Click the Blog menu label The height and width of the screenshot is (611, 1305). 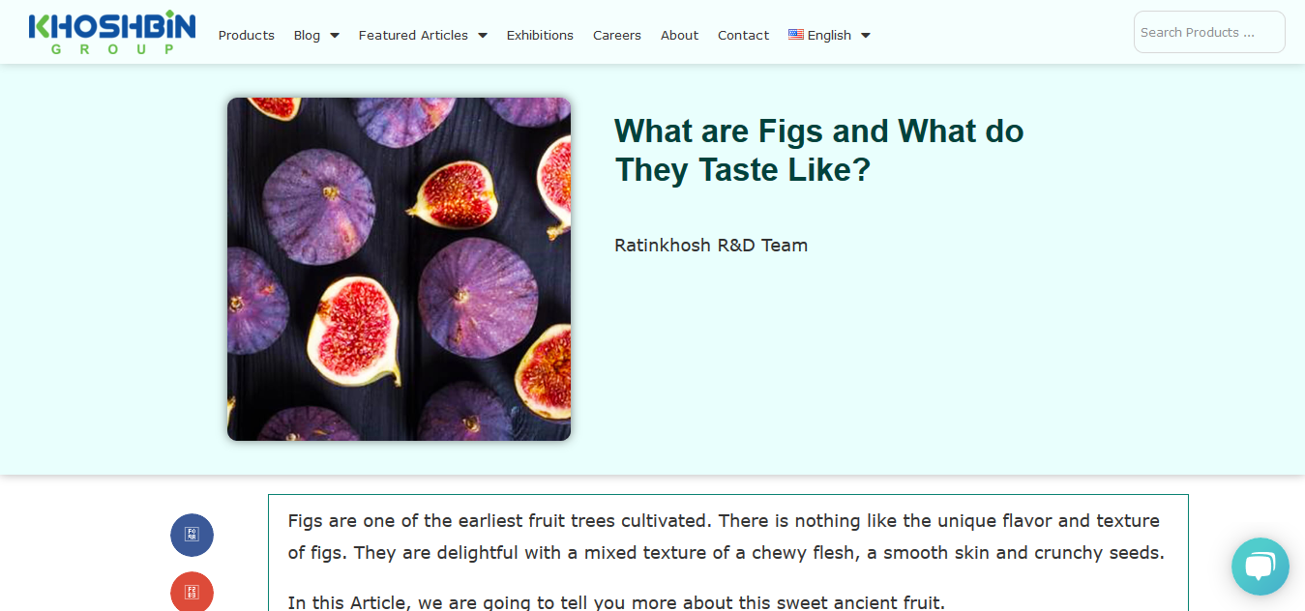pos(307,35)
